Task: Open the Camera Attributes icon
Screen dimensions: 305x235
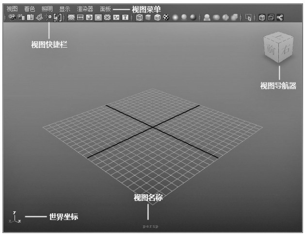Action: click(21, 17)
